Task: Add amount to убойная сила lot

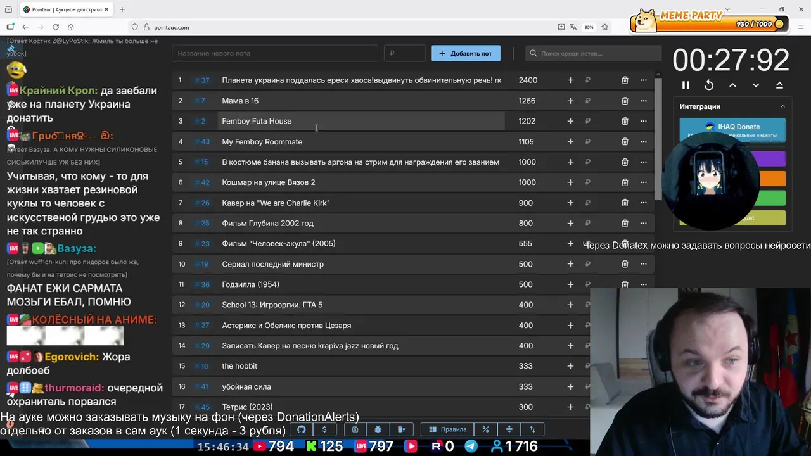Action: click(570, 386)
